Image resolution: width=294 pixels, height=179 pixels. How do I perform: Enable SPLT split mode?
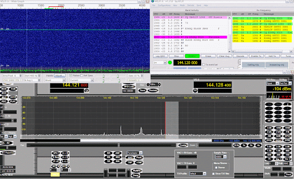pos(56,153)
